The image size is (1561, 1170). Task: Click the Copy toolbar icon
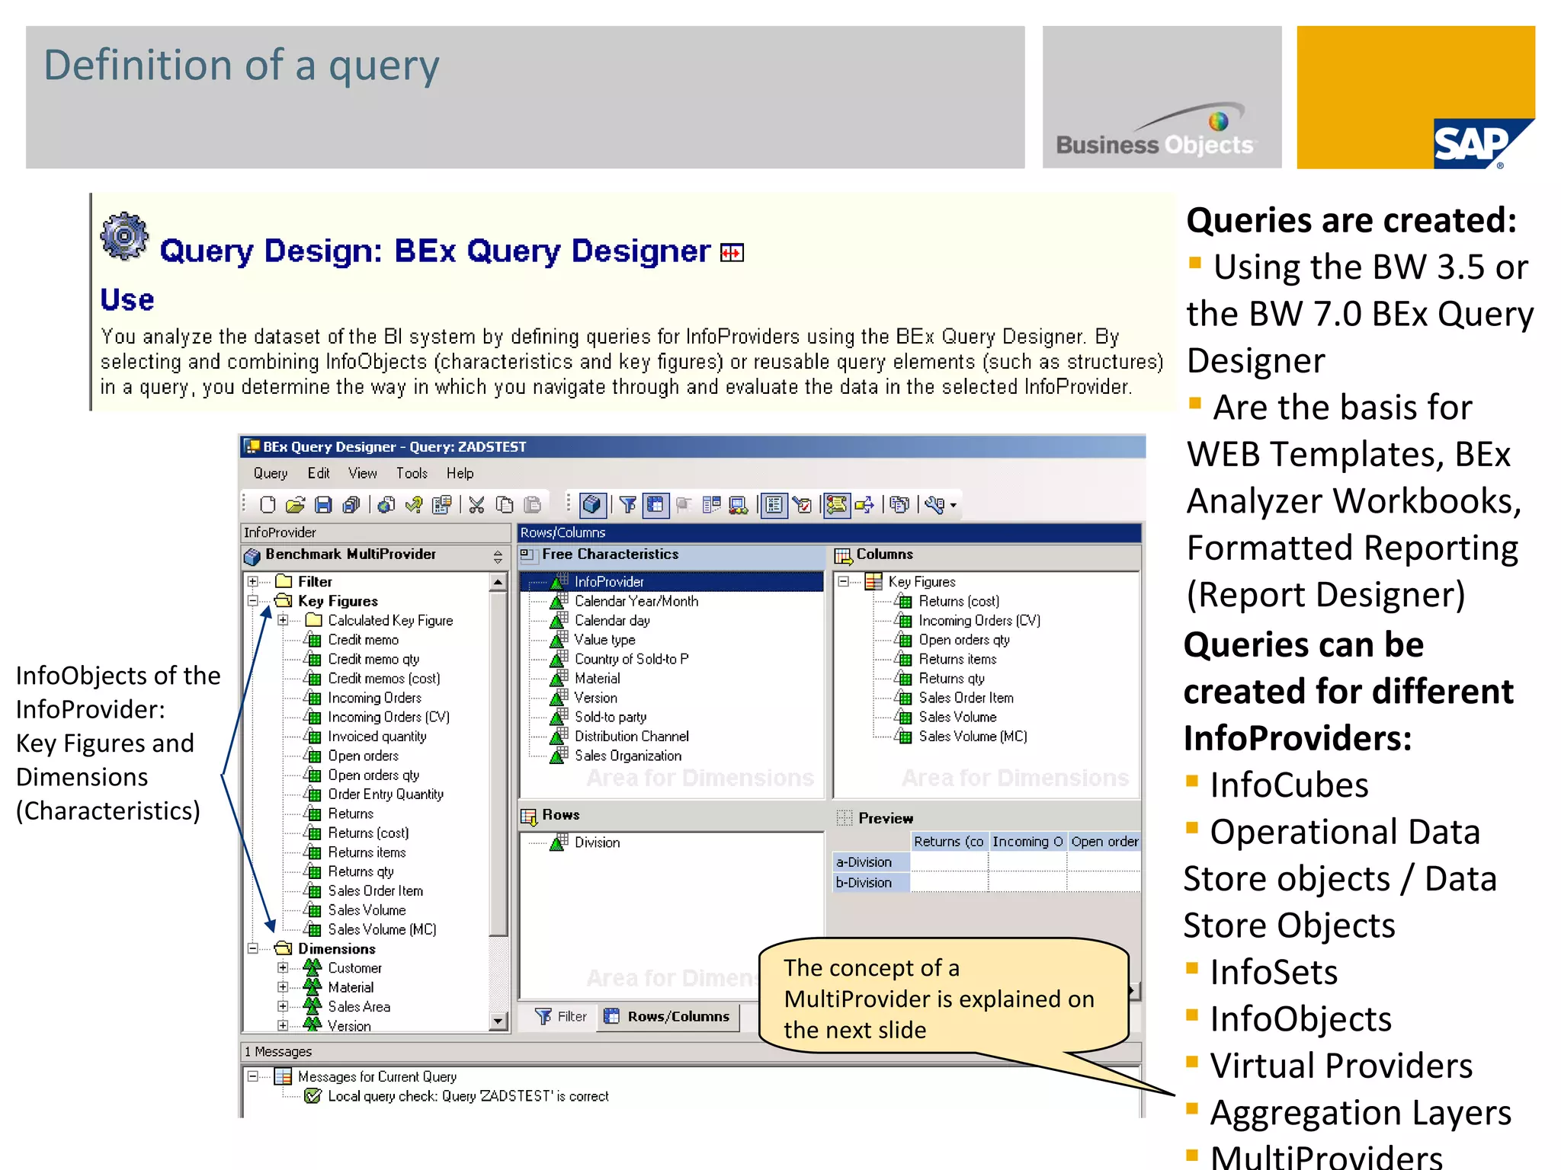click(x=505, y=504)
